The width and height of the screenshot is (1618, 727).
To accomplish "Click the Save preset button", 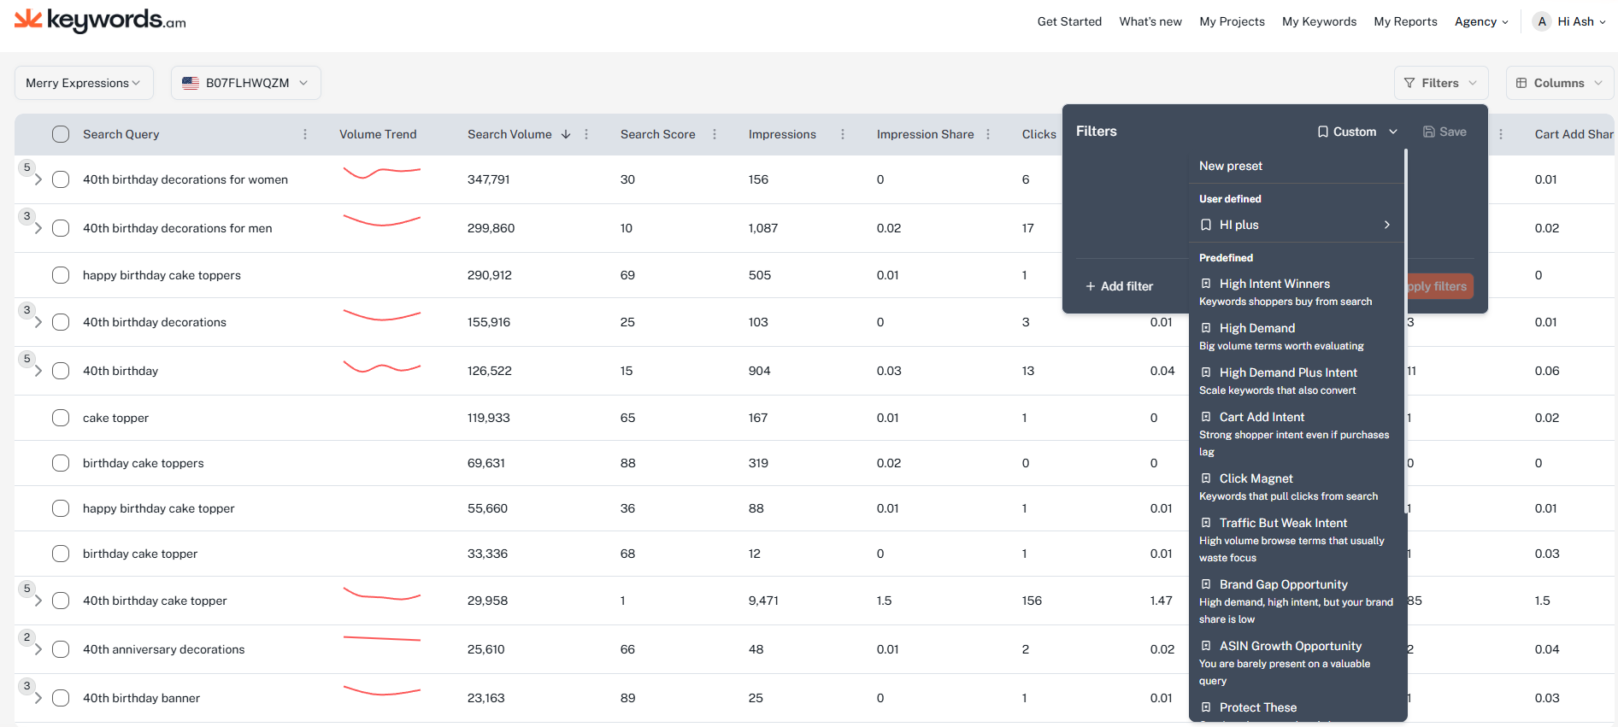I will [x=1444, y=132].
